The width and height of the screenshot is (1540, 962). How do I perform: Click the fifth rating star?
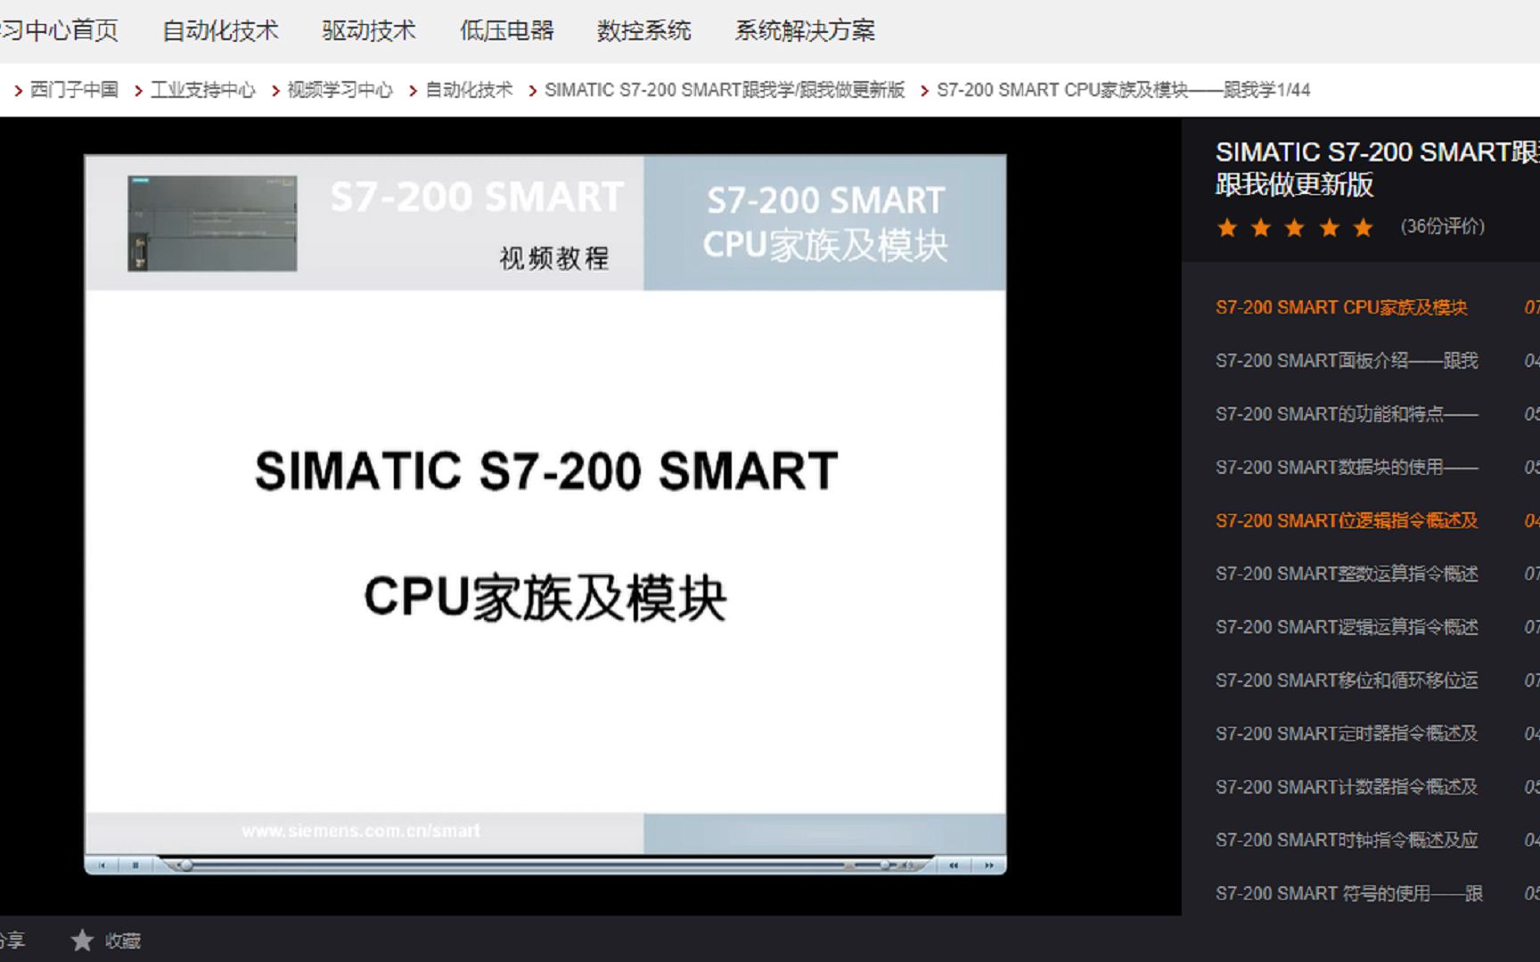coord(1363,228)
